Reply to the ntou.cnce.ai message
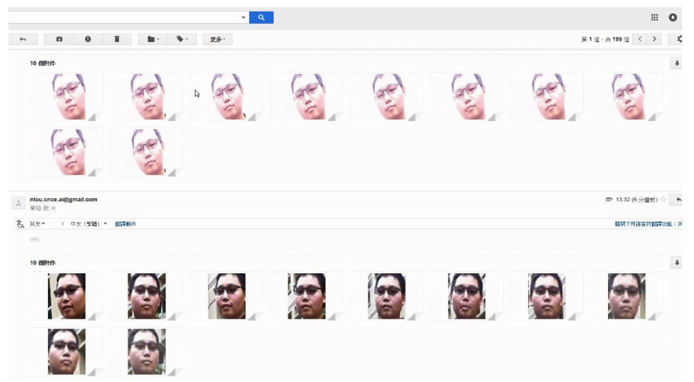The width and height of the screenshot is (694, 382). coord(678,199)
